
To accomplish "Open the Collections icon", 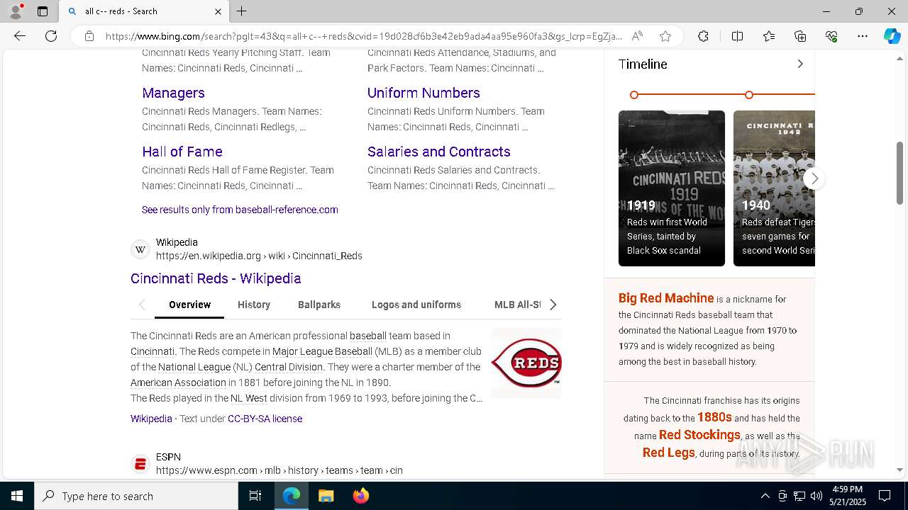I will click(800, 36).
